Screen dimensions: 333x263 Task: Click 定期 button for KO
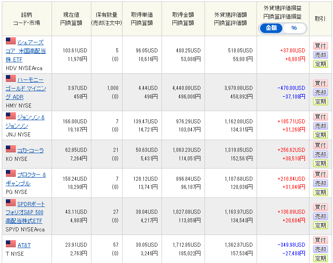(x=320, y=163)
